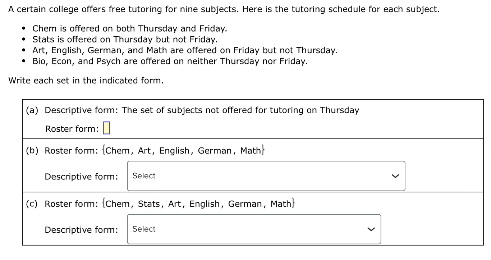Image resolution: width=491 pixels, height=260 pixels.
Task: Click the part (a) label
Action: tap(32, 110)
